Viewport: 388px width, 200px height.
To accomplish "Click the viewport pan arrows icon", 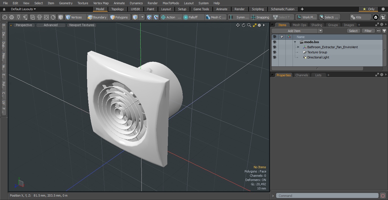I will point(238,25).
